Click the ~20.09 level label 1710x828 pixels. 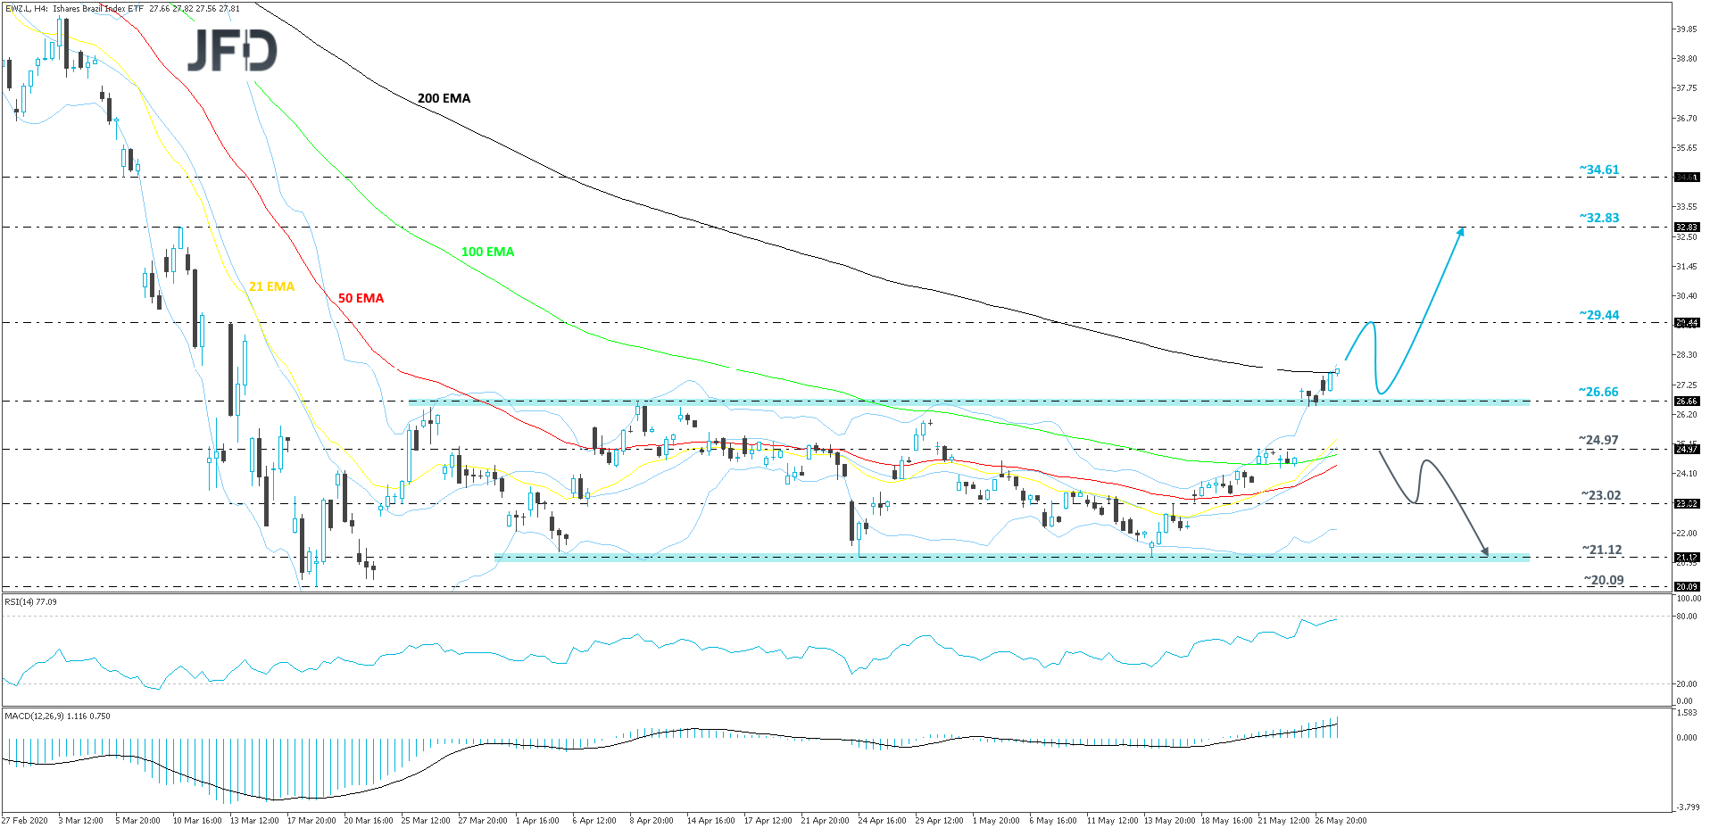click(1604, 580)
